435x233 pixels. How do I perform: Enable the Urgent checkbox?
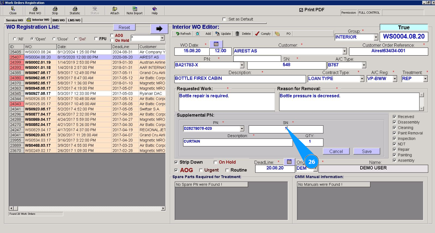click(201, 170)
